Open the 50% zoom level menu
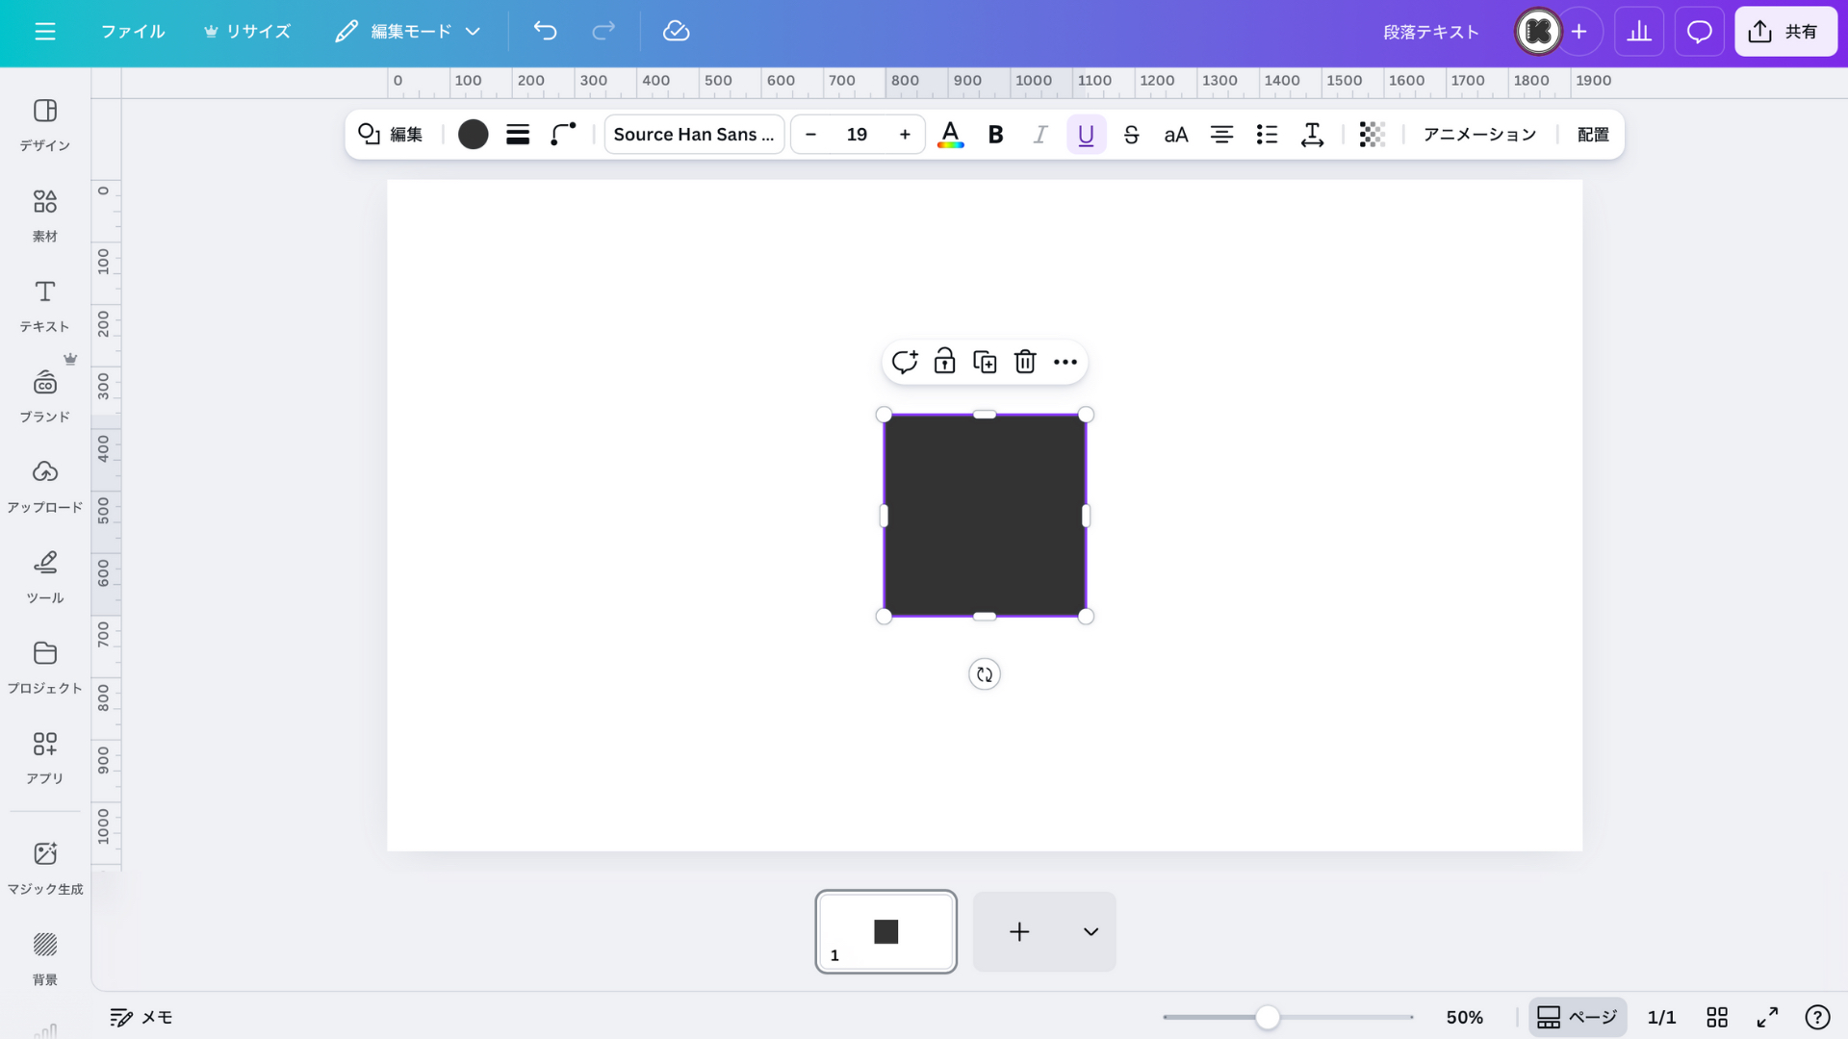This screenshot has height=1039, width=1848. point(1464,1017)
